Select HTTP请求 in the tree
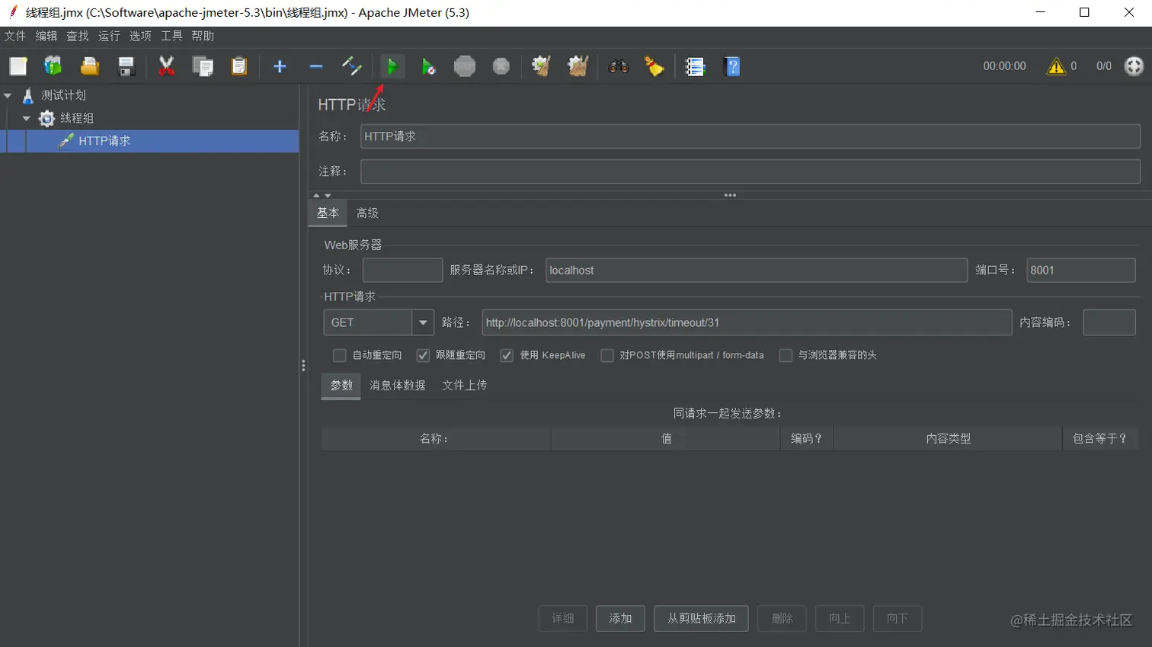The height and width of the screenshot is (647, 1152). 104,141
